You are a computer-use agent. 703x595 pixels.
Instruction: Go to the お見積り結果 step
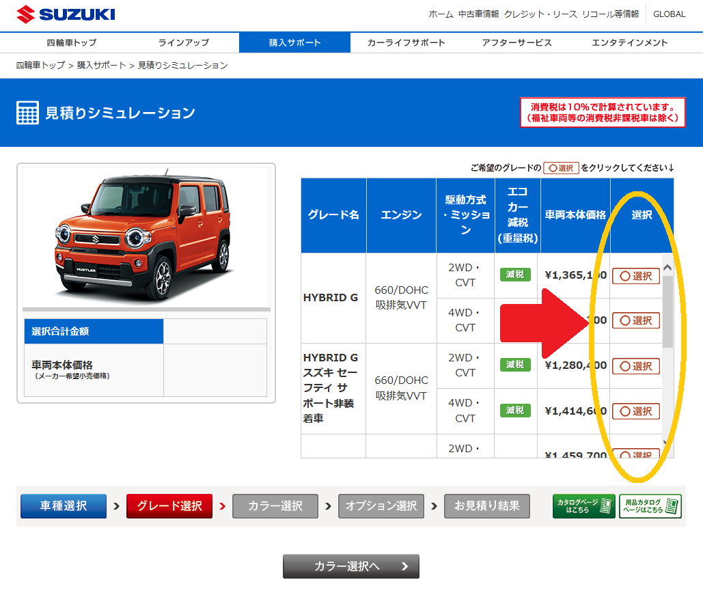click(x=487, y=506)
